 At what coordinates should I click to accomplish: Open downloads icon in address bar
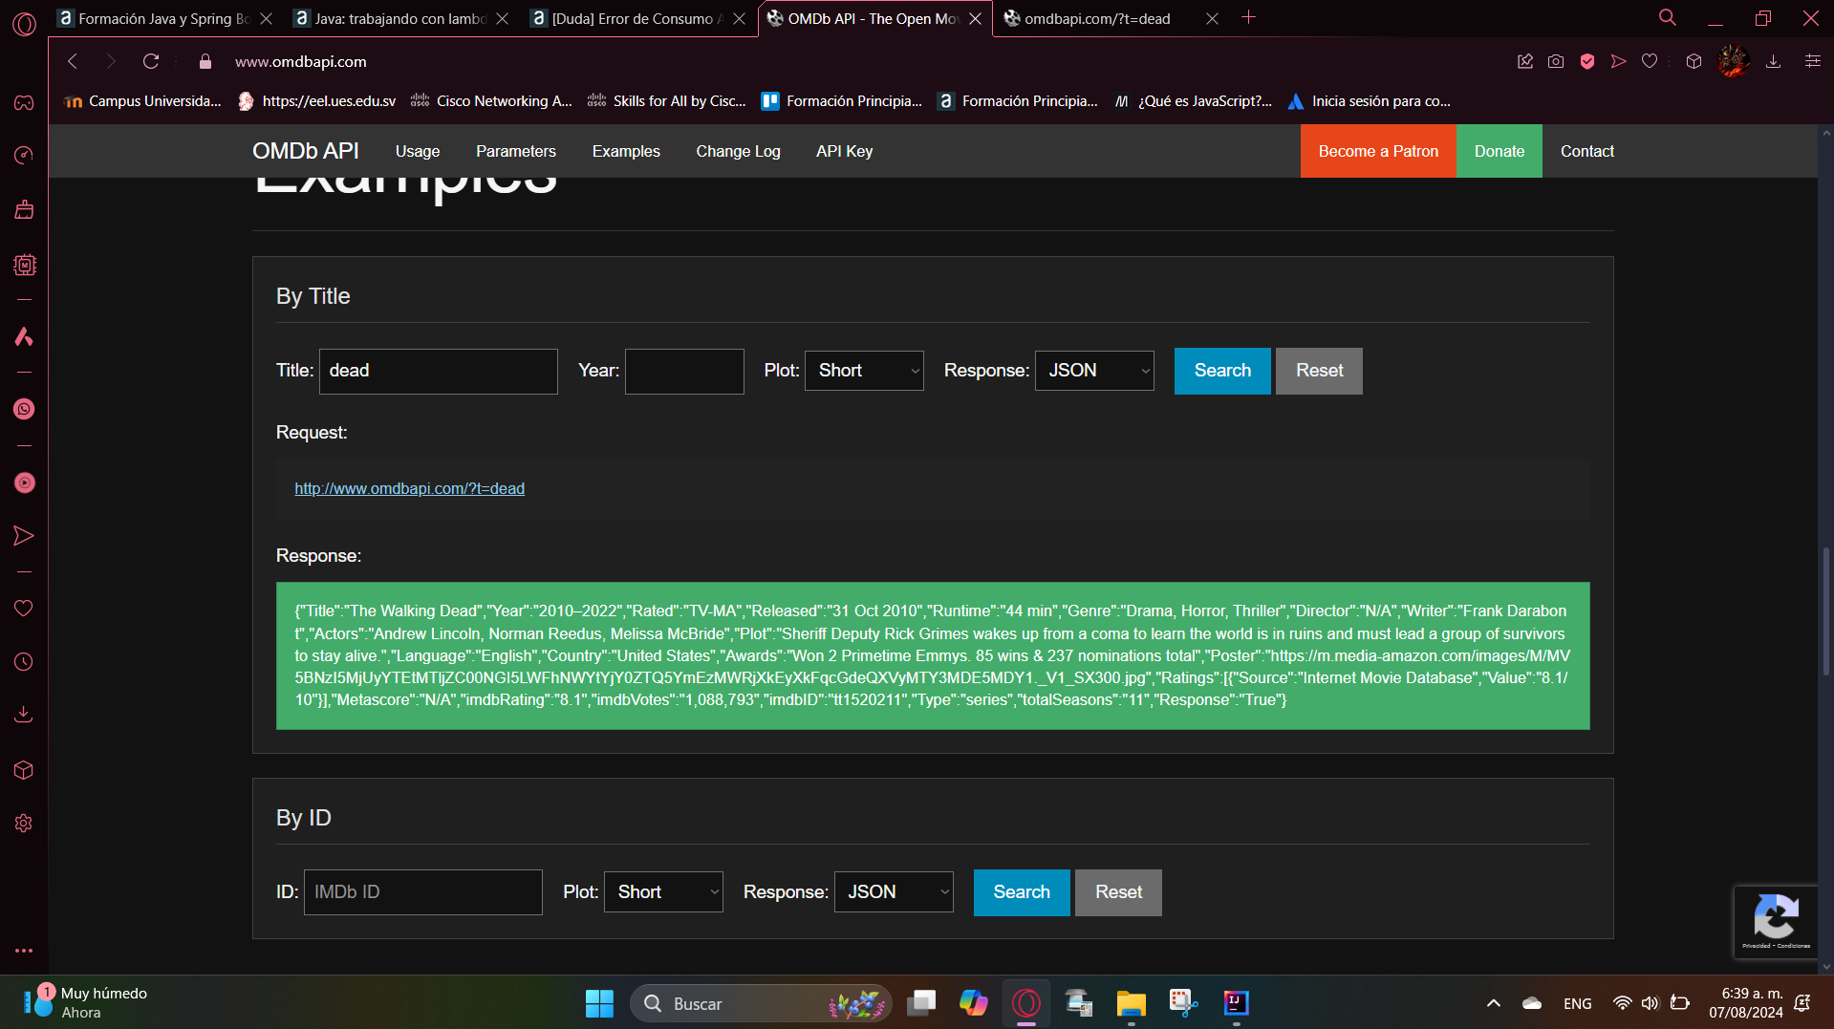tap(1773, 61)
